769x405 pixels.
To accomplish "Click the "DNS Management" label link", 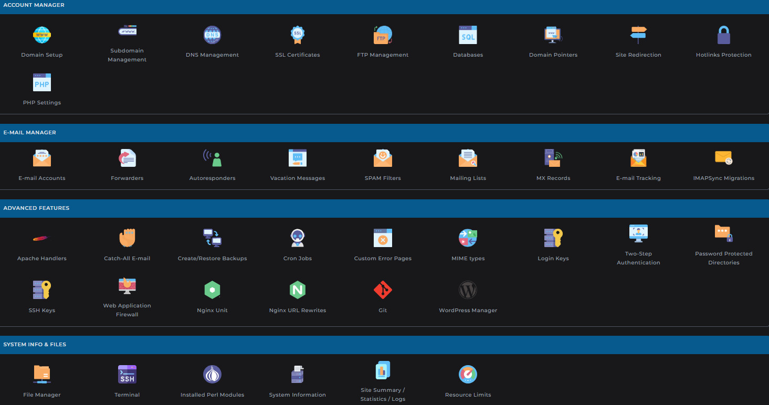I will pos(212,55).
